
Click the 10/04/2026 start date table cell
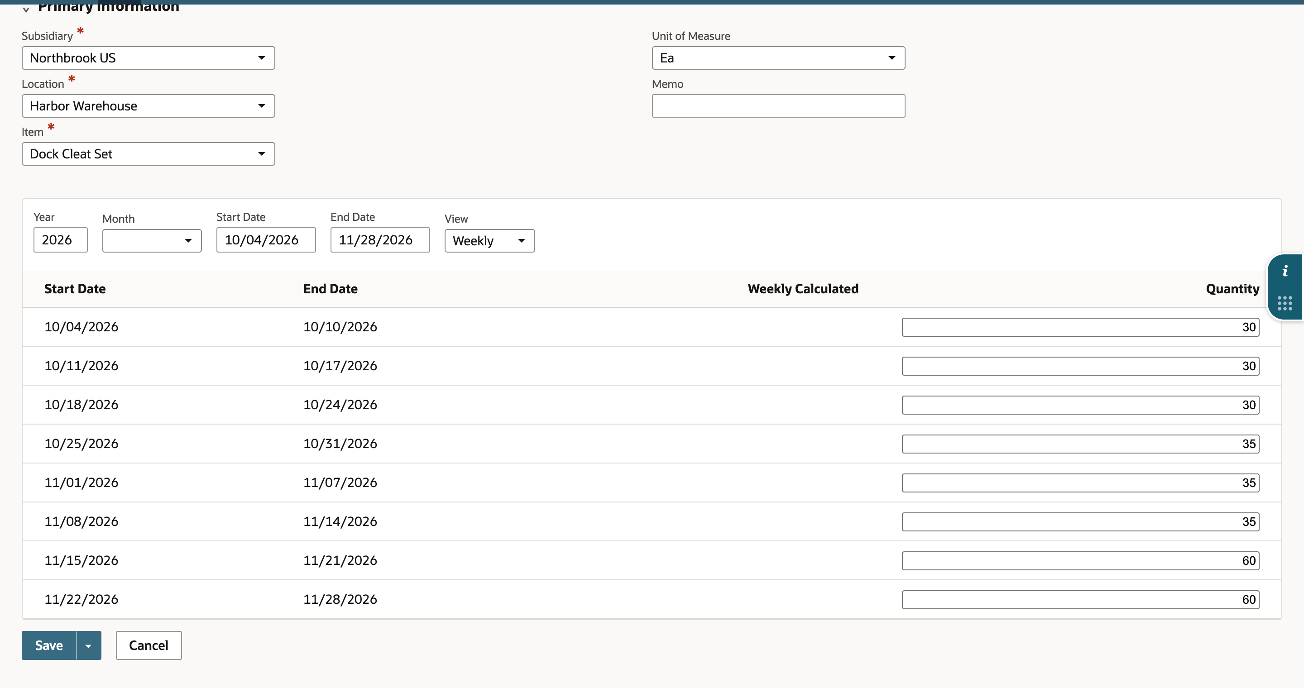click(x=81, y=327)
